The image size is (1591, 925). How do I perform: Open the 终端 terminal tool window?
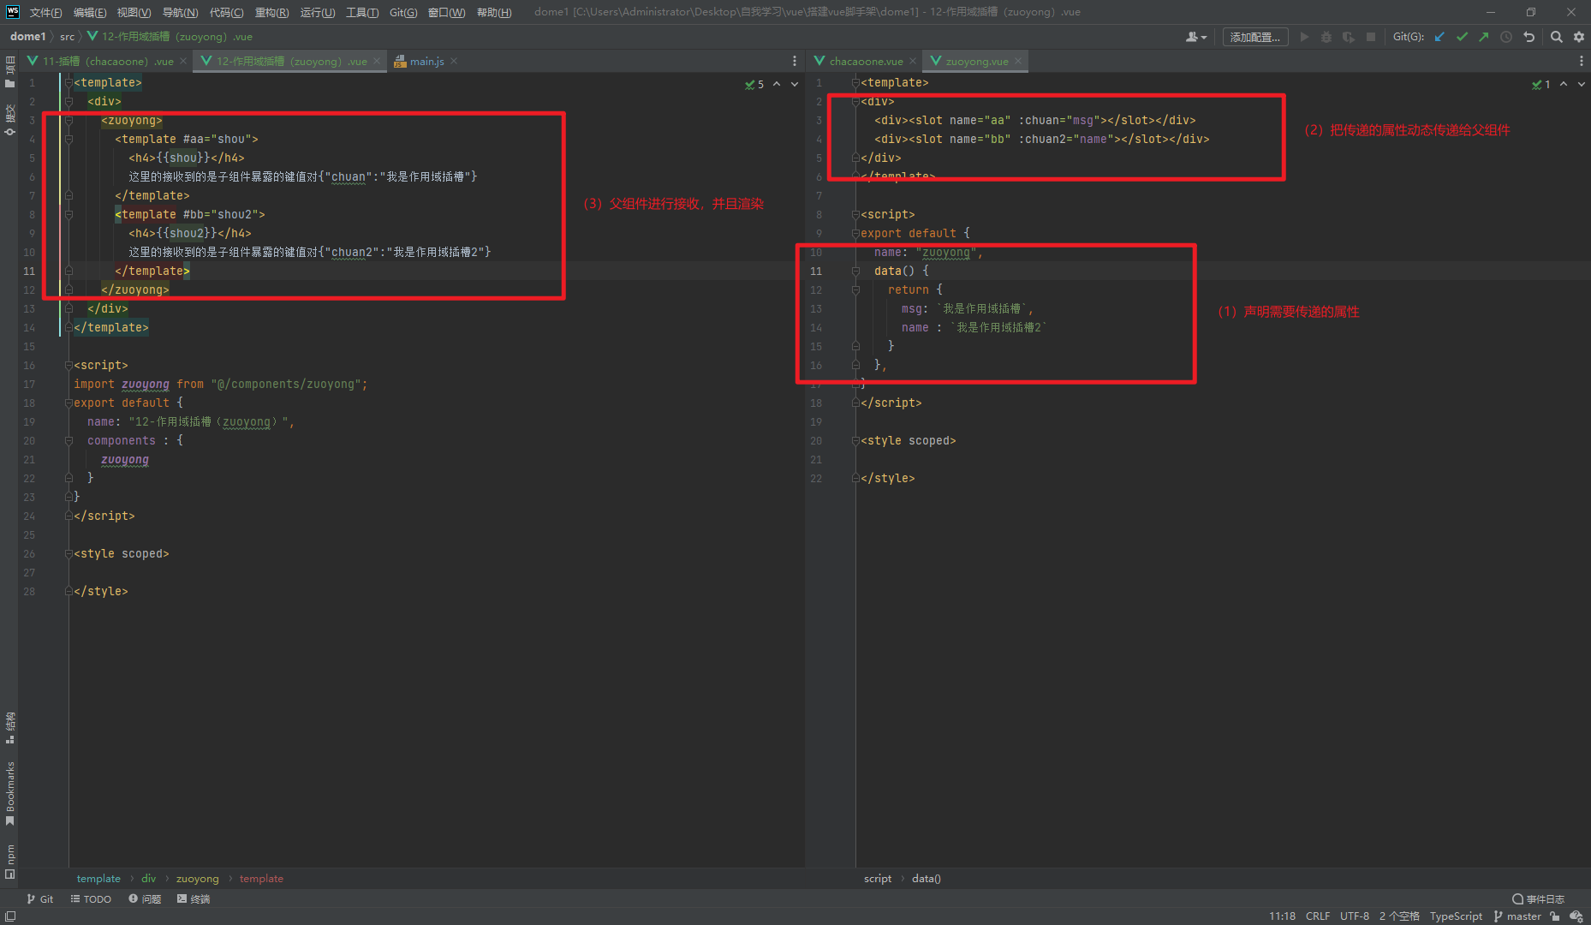point(194,899)
